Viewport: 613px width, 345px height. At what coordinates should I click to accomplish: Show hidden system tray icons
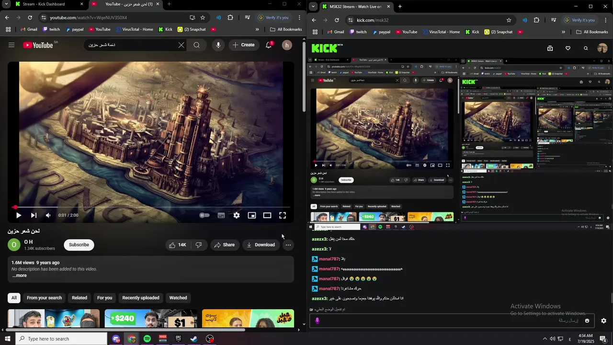coord(545,339)
